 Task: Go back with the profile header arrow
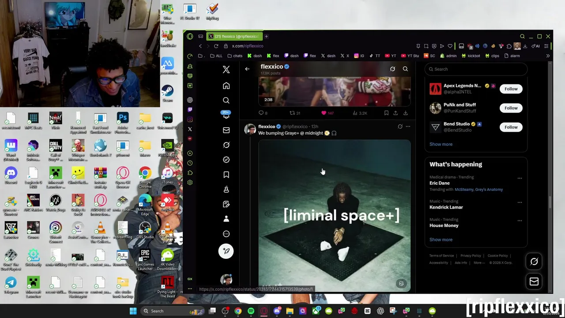pos(247,69)
